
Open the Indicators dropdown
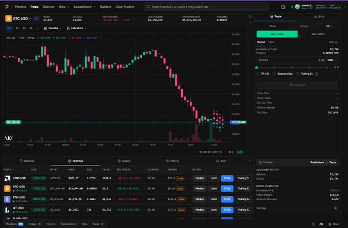(x=76, y=28)
